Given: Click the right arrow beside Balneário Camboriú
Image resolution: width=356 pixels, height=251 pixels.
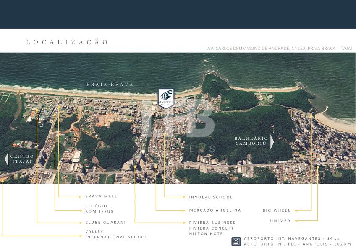Looking at the screenshot, I should [x=272, y=142].
